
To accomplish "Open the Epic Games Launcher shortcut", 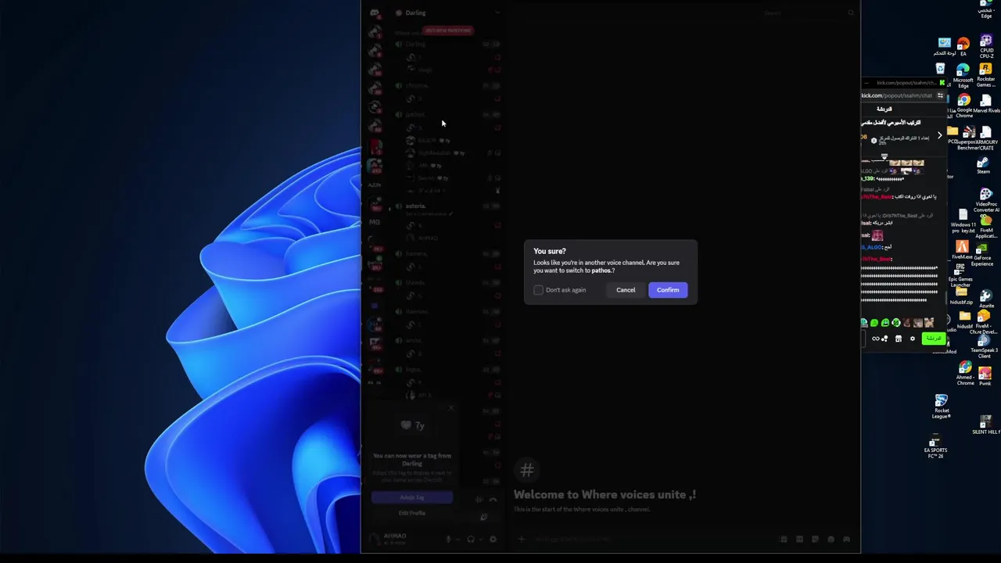I will tap(960, 276).
